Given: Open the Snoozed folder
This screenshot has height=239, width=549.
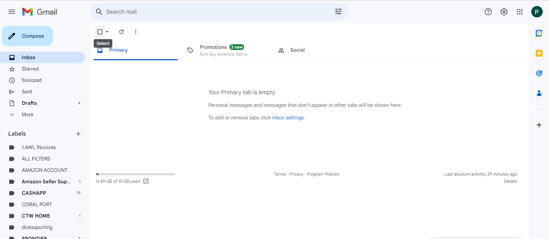Looking at the screenshot, I should tap(42, 80).
